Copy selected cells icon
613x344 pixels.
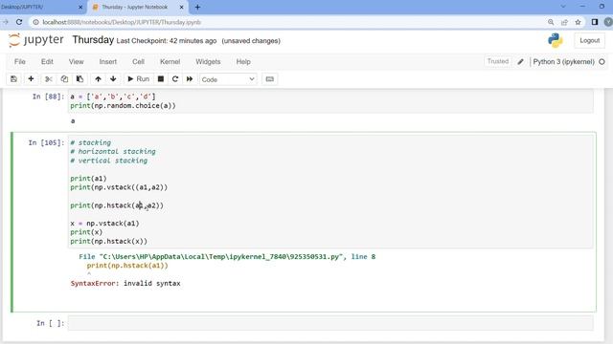pos(64,79)
